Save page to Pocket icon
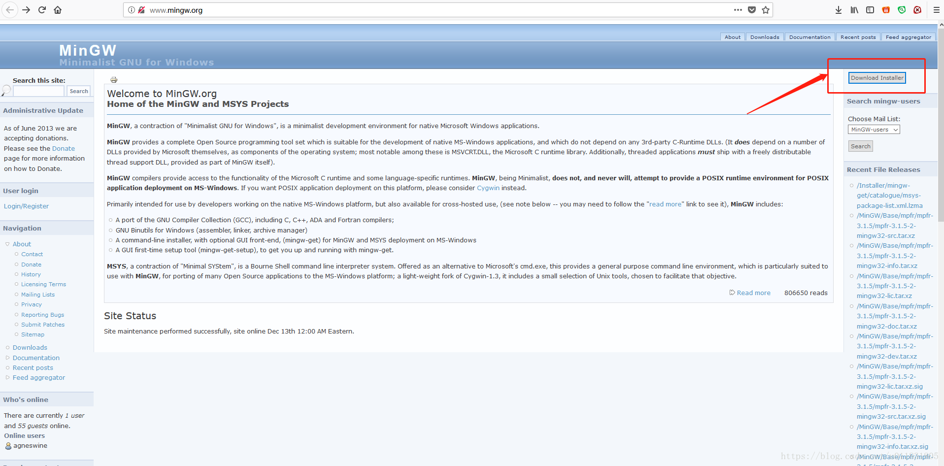The image size is (944, 466). tap(752, 10)
